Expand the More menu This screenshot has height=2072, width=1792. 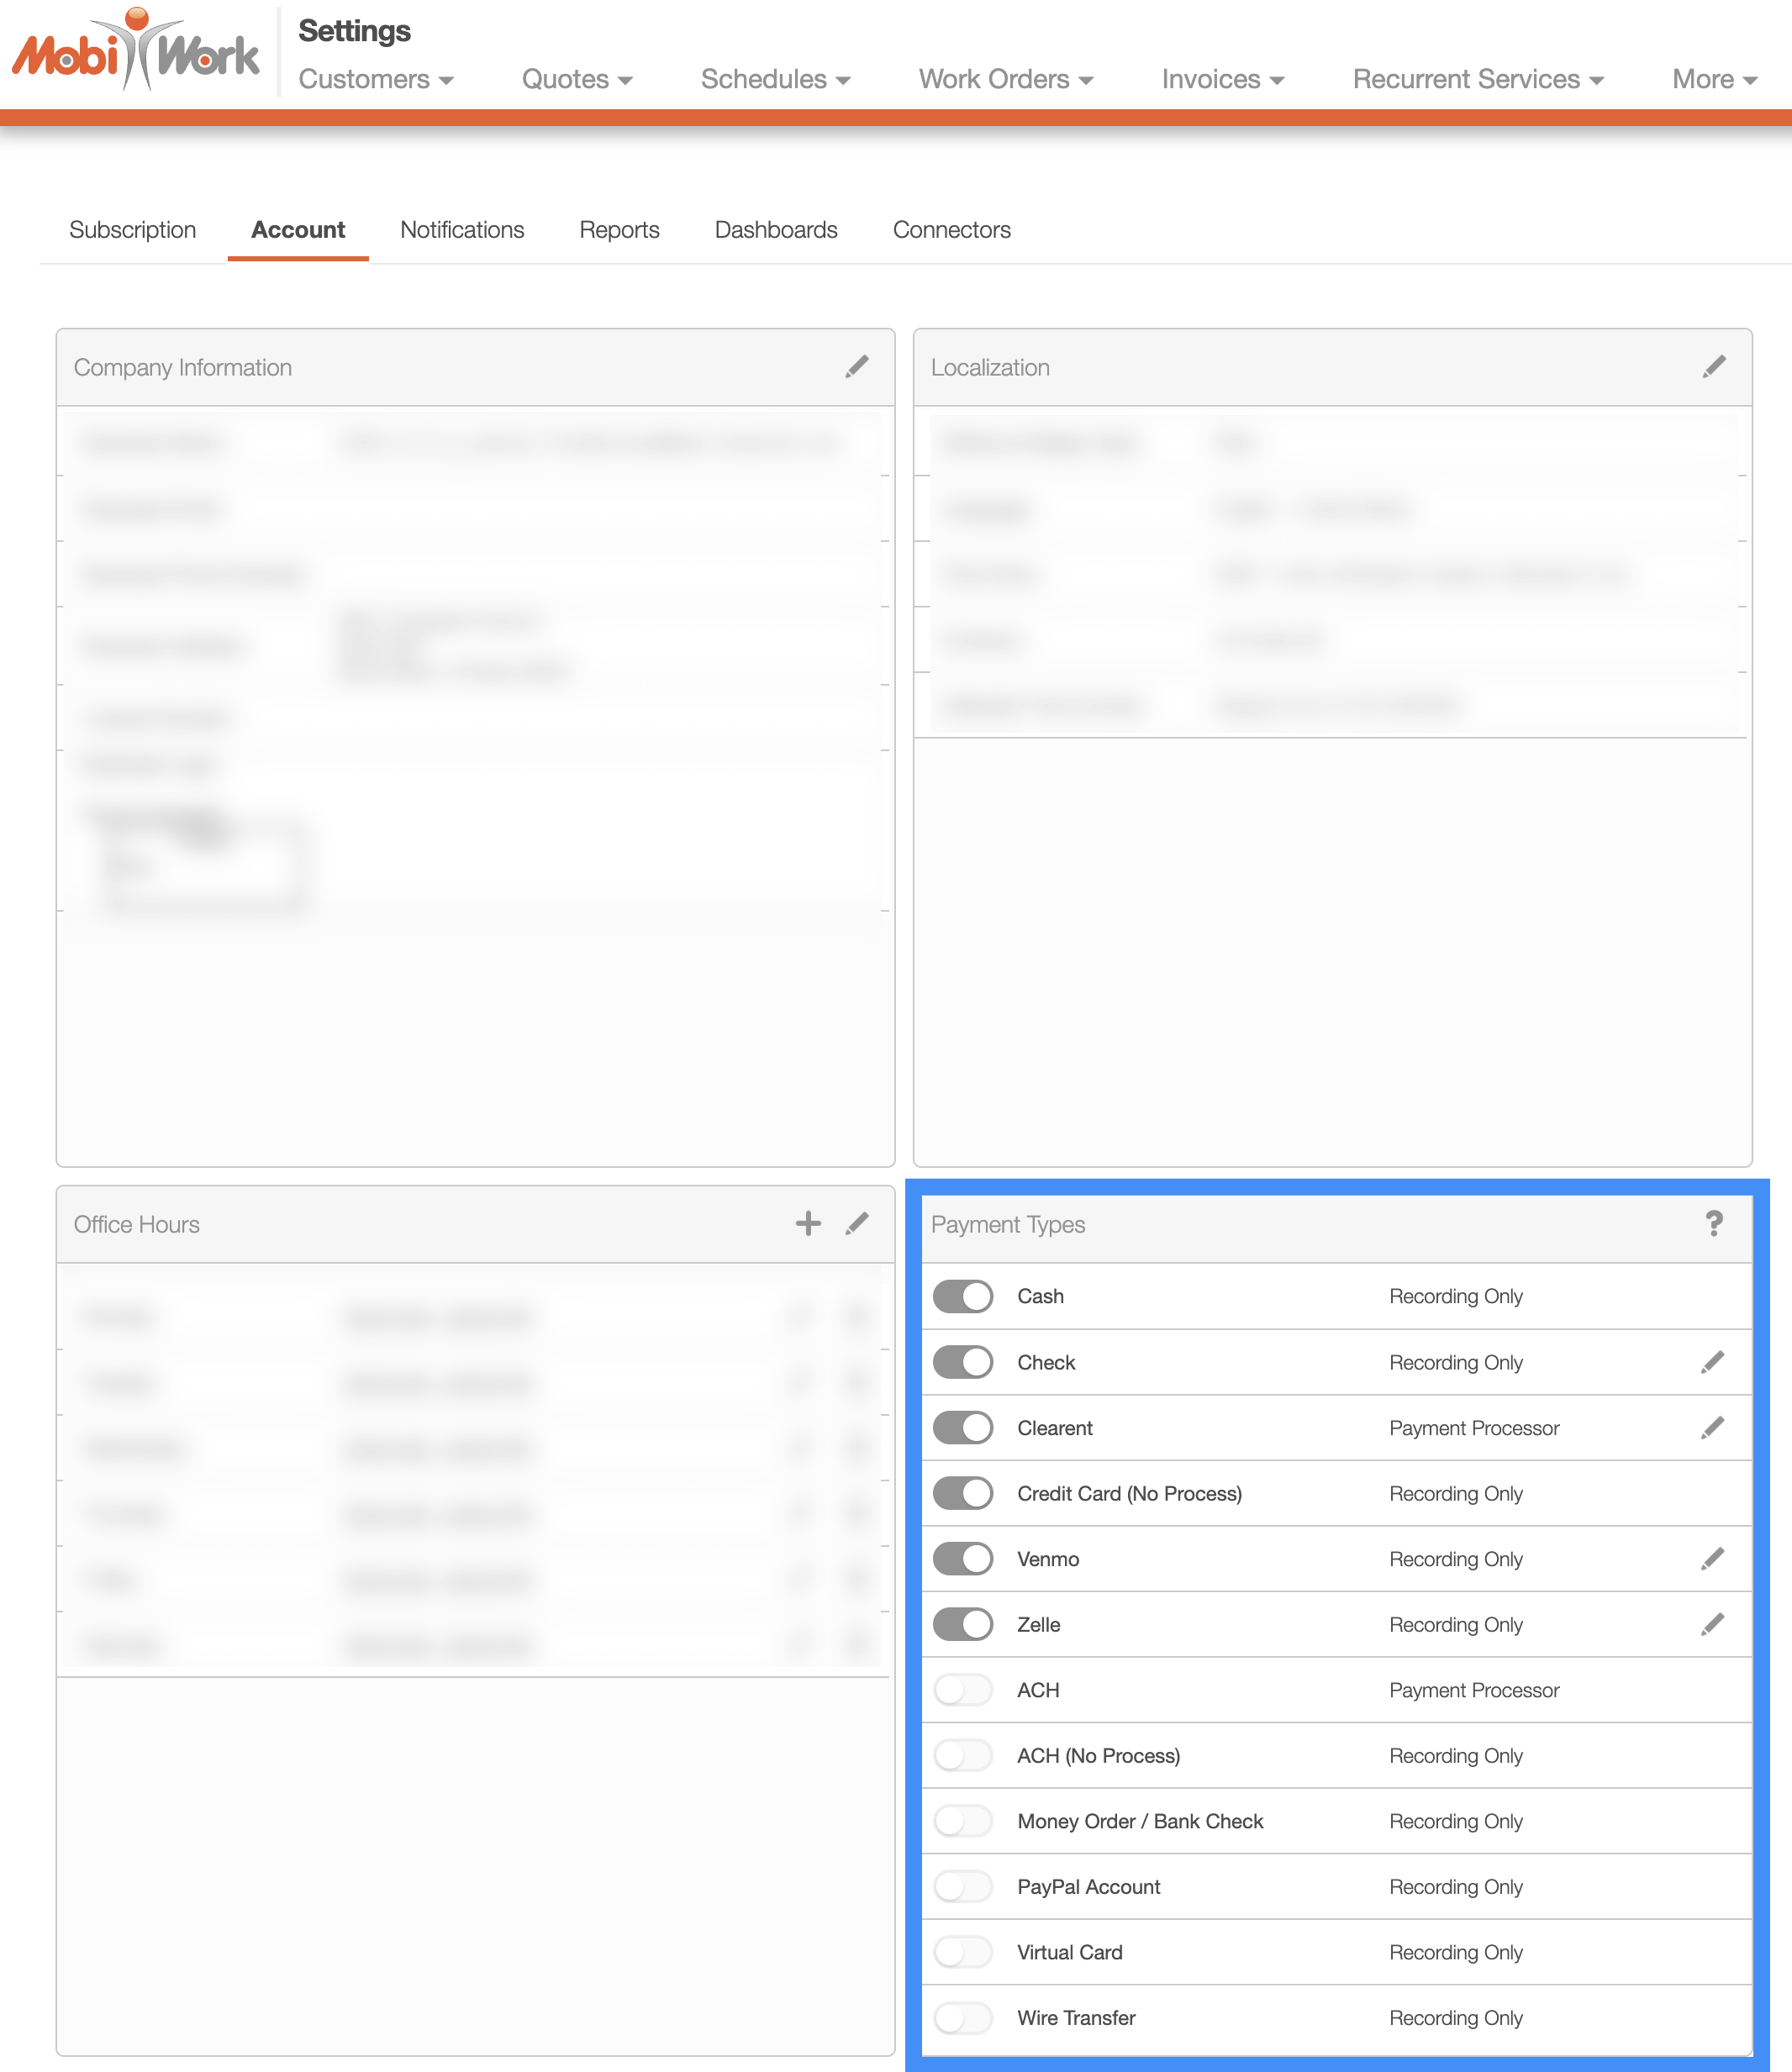pyautogui.click(x=1714, y=79)
